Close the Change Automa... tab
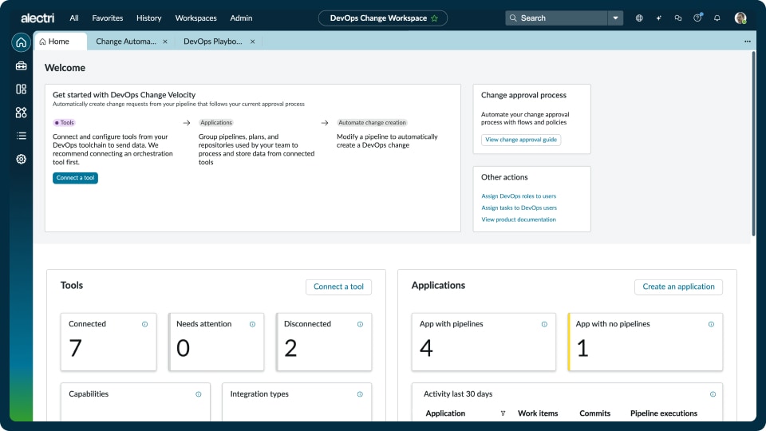766x431 pixels. click(165, 42)
